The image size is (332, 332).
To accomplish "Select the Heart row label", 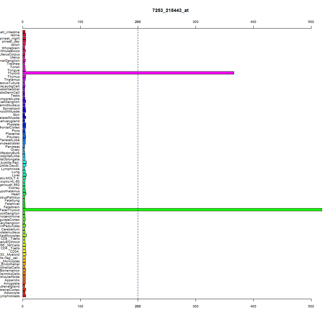I will pos(16,194).
